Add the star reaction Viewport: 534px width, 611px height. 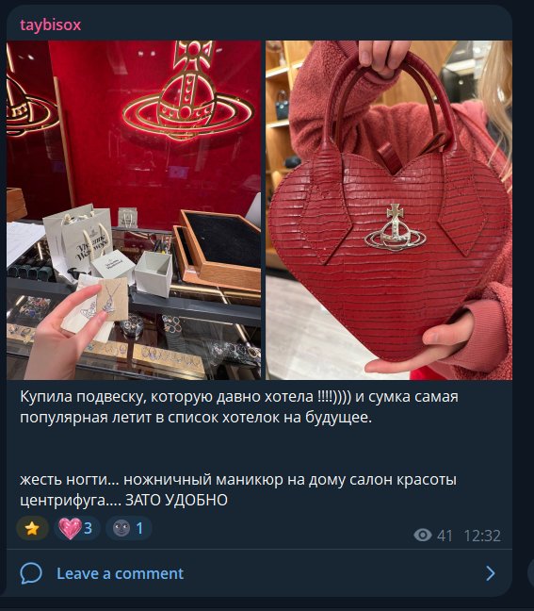[x=32, y=528]
